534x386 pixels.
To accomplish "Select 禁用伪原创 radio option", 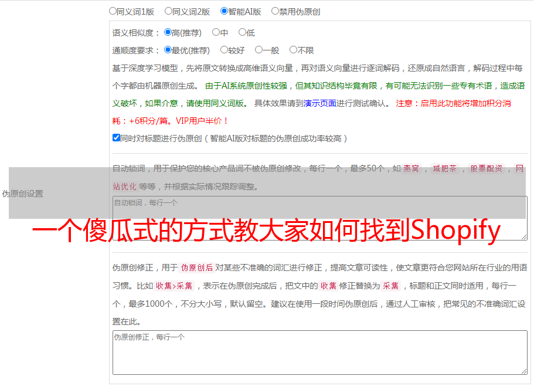I will [275, 11].
